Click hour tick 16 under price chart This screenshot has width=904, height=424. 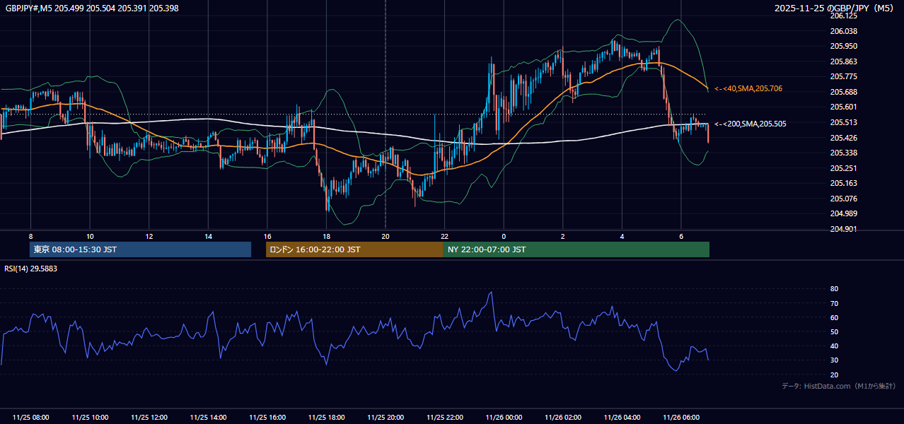coord(267,236)
